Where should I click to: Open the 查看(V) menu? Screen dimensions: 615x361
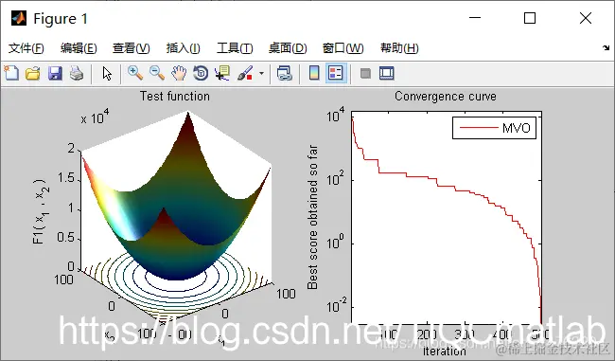point(131,48)
